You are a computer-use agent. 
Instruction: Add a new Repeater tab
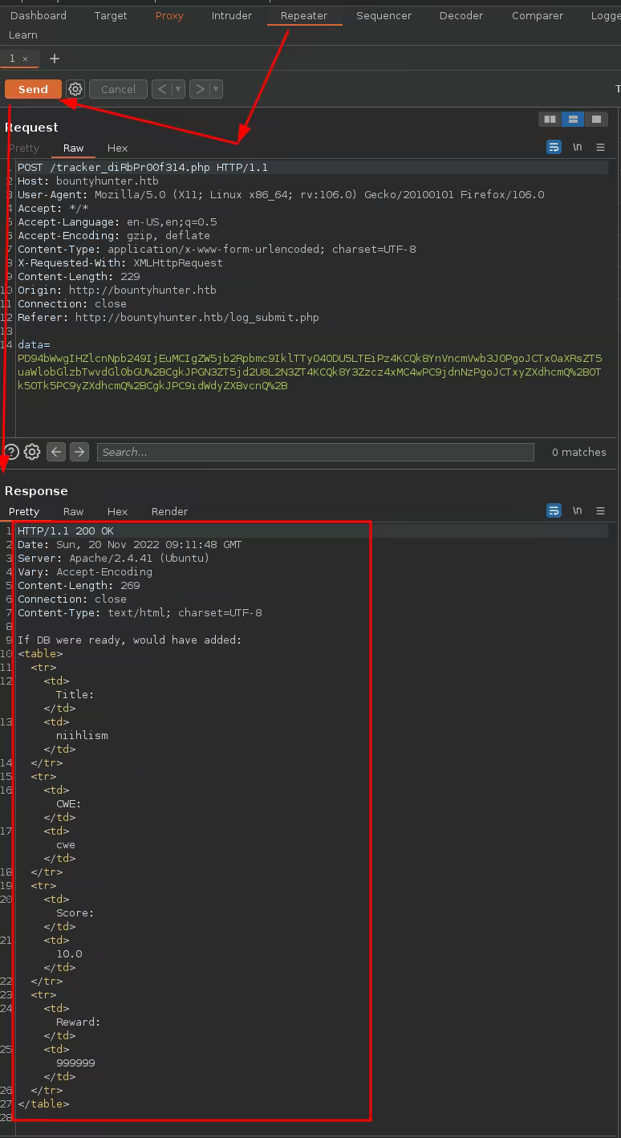click(x=55, y=59)
